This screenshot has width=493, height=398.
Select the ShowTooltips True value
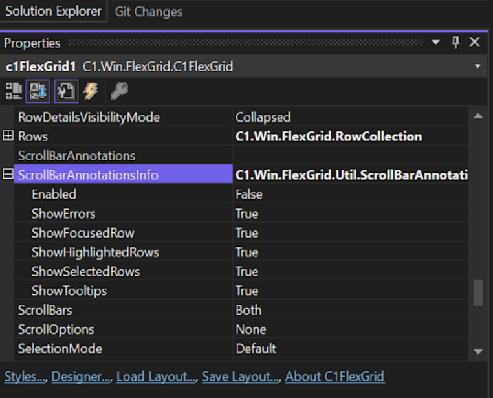(246, 291)
